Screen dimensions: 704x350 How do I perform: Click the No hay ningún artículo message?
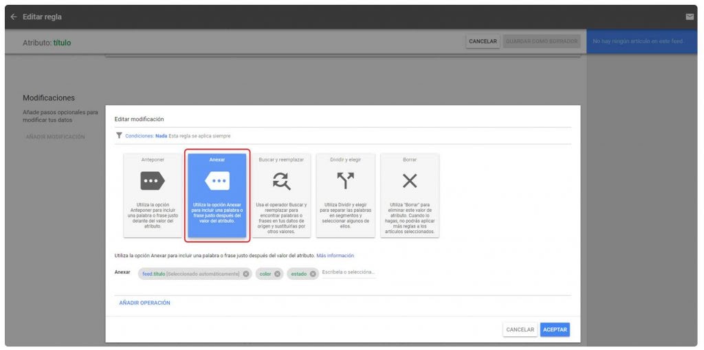(x=638, y=41)
